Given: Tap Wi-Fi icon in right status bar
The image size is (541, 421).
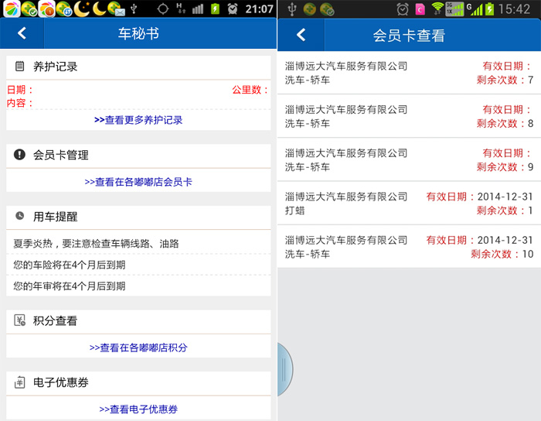Looking at the screenshot, I should pyautogui.click(x=439, y=9).
